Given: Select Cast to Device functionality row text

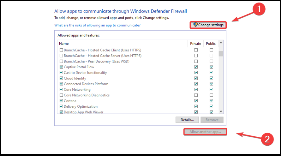Looking at the screenshot, I should coord(85,72).
